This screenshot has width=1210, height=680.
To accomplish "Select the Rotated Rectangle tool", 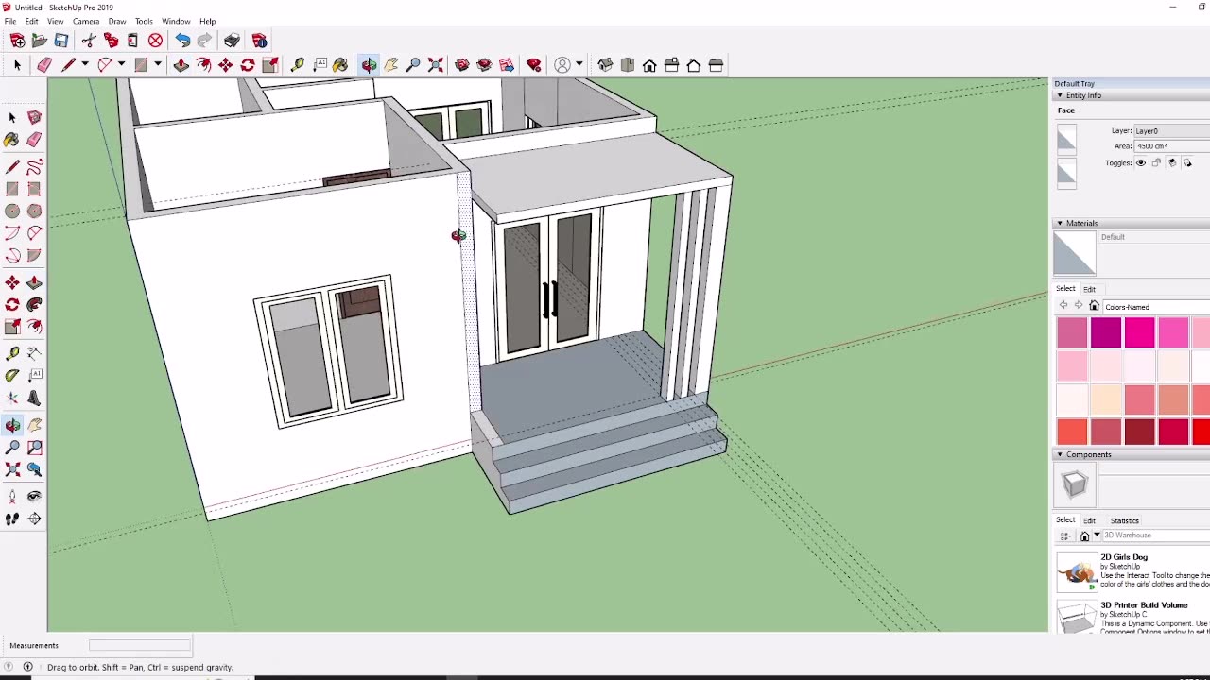I will point(34,189).
